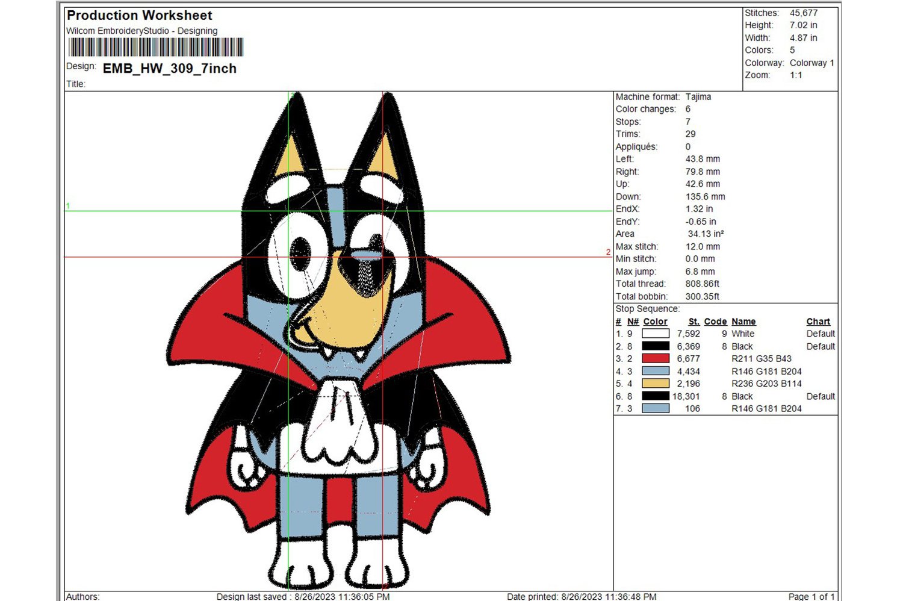Click "R146 G181 B204" in the 4,434 row
The image size is (903, 601).
[766, 371]
